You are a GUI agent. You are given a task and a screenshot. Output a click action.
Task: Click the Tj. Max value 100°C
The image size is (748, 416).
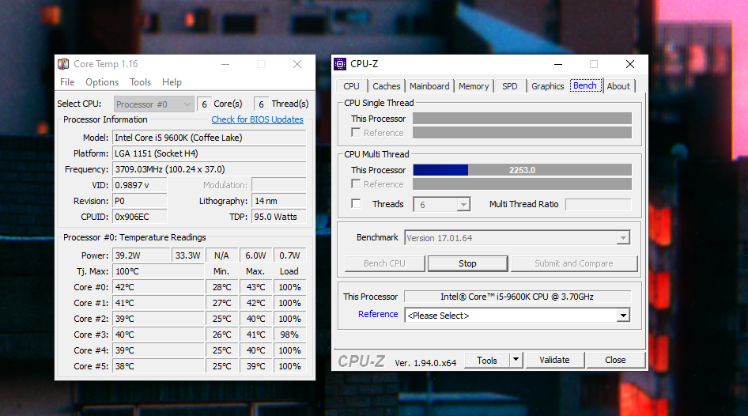click(x=158, y=271)
